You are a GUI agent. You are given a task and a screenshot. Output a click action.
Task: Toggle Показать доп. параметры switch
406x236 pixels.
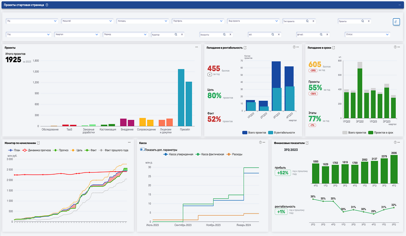click(x=142, y=149)
